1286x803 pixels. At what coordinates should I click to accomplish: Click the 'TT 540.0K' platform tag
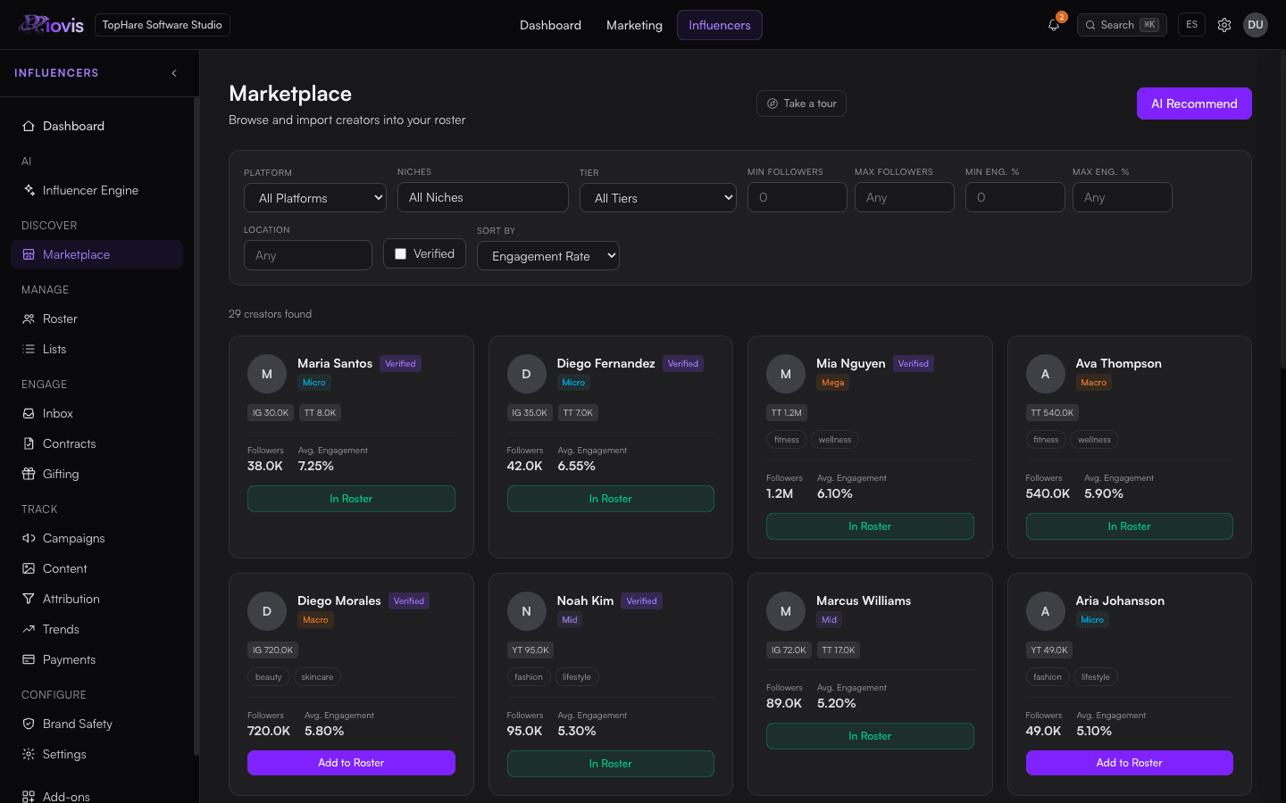tap(1052, 413)
